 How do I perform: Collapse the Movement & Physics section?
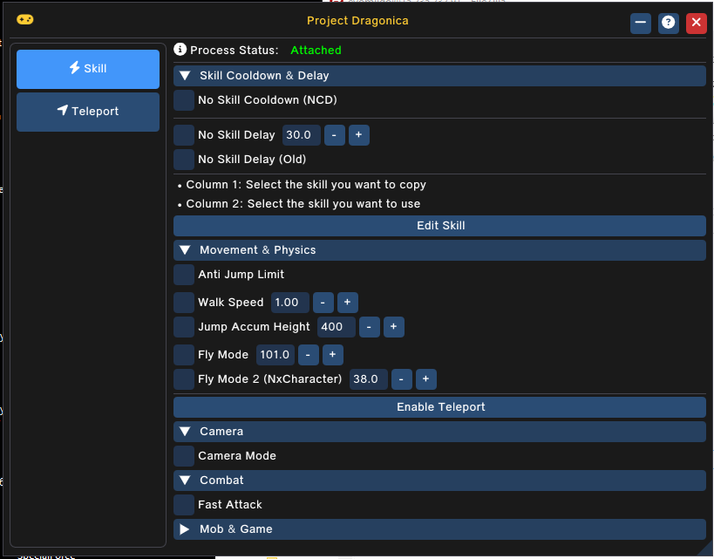coord(439,250)
